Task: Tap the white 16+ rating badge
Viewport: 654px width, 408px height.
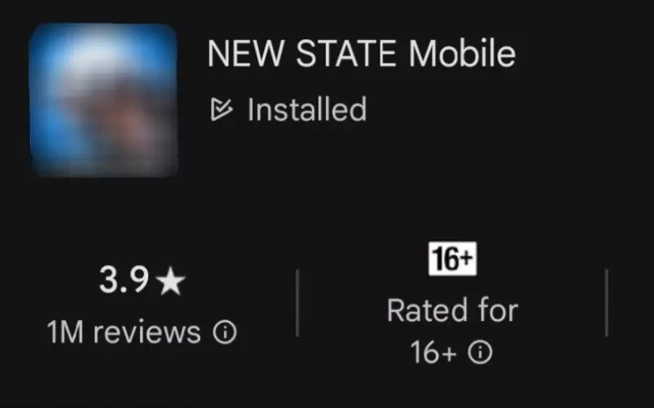Action: (453, 259)
